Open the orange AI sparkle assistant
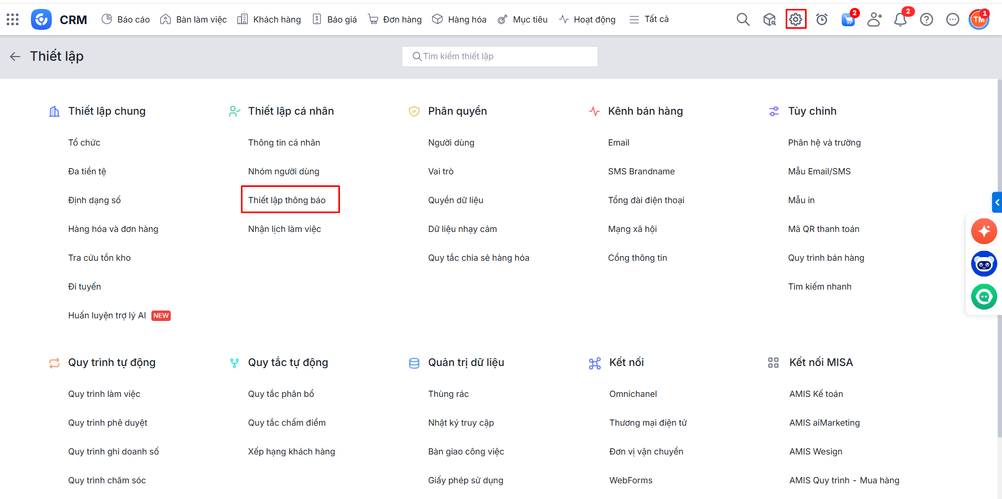Viewport: 1002px width, 499px height. 984,231
